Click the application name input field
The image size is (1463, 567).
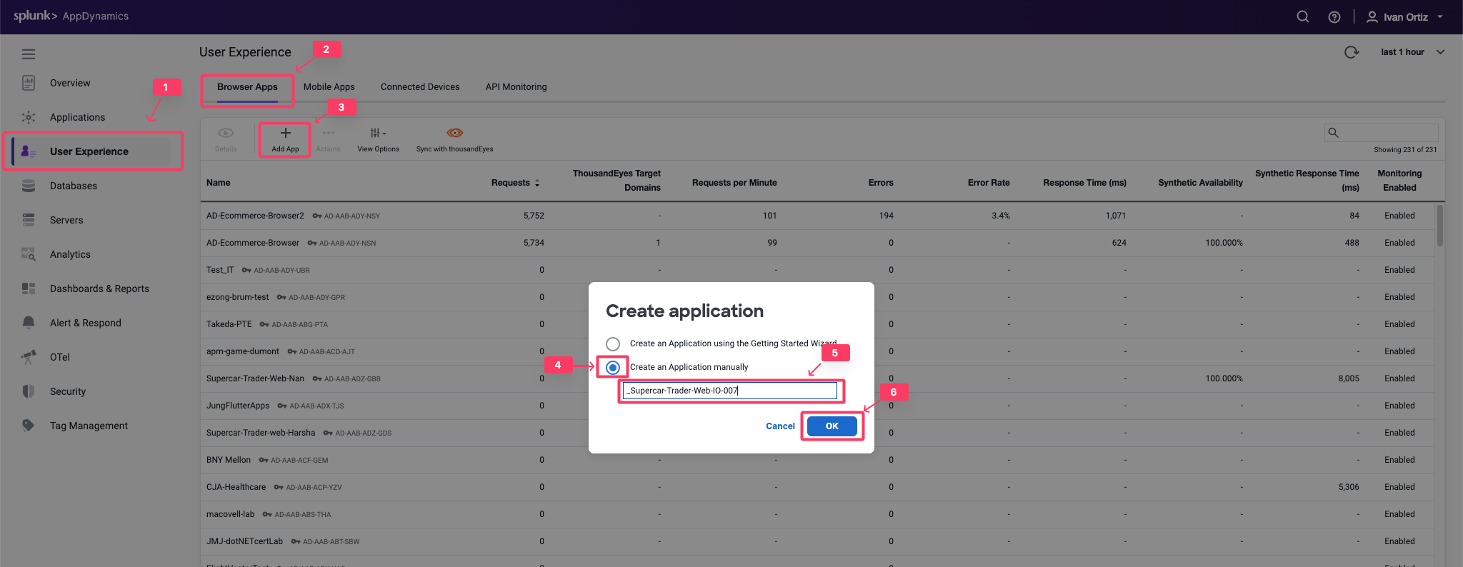(x=729, y=391)
